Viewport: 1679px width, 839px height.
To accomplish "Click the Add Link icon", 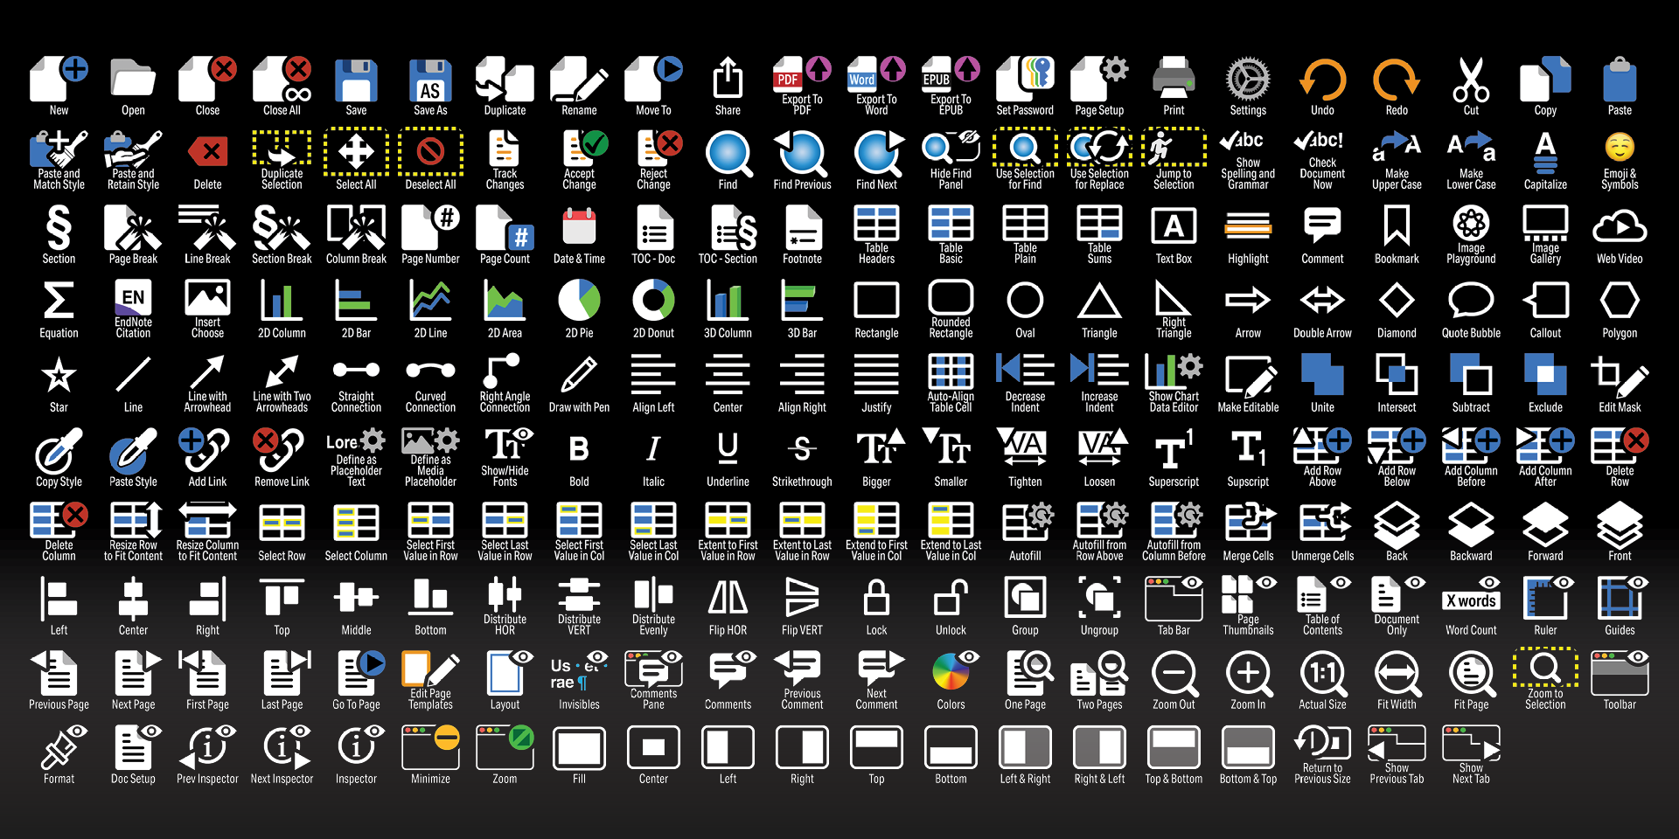I will [x=207, y=450].
